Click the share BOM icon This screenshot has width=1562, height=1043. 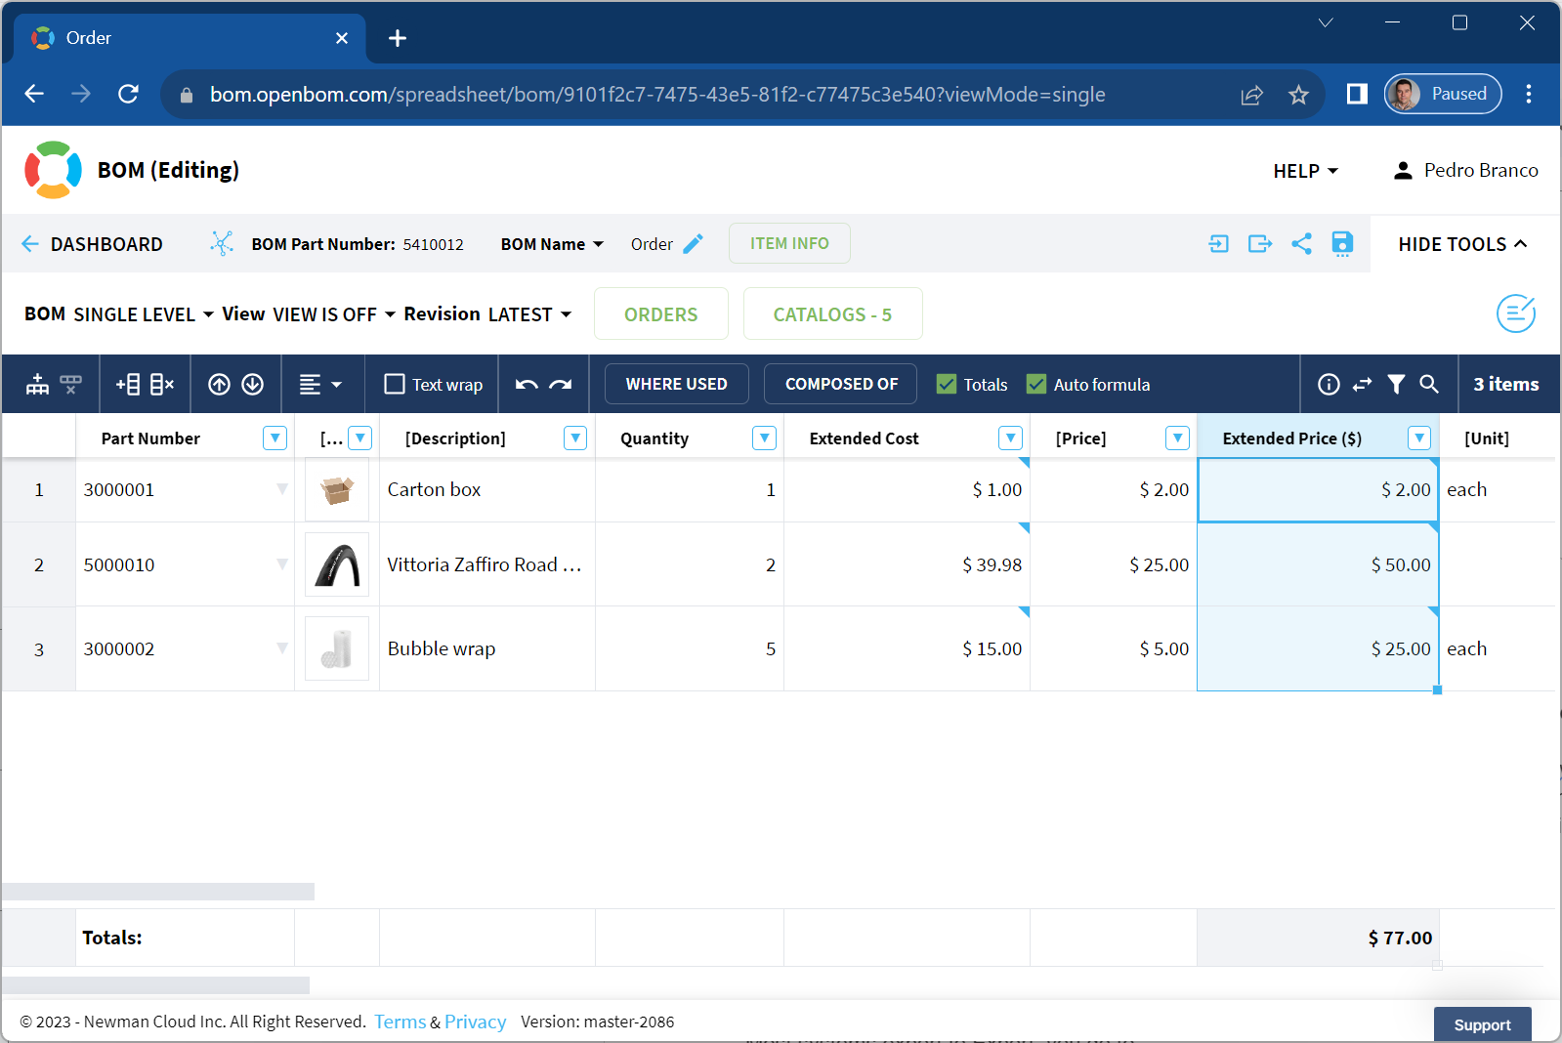[1301, 243]
